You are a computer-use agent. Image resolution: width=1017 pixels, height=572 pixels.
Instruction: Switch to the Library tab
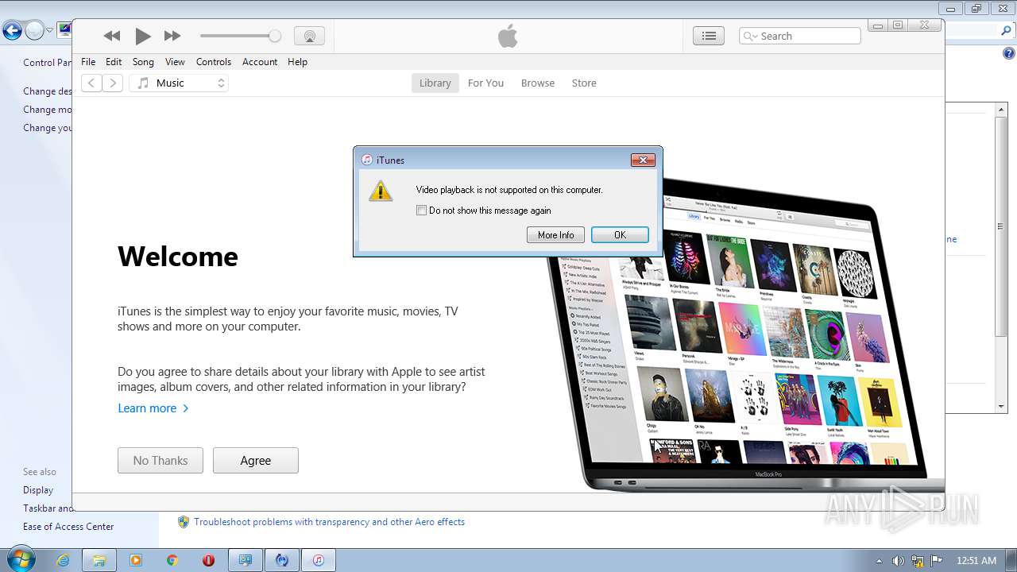tap(435, 83)
